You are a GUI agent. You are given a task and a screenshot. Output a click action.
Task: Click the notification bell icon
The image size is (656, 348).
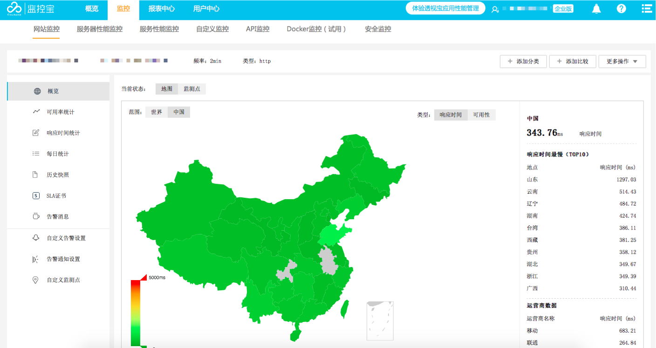[x=596, y=9]
